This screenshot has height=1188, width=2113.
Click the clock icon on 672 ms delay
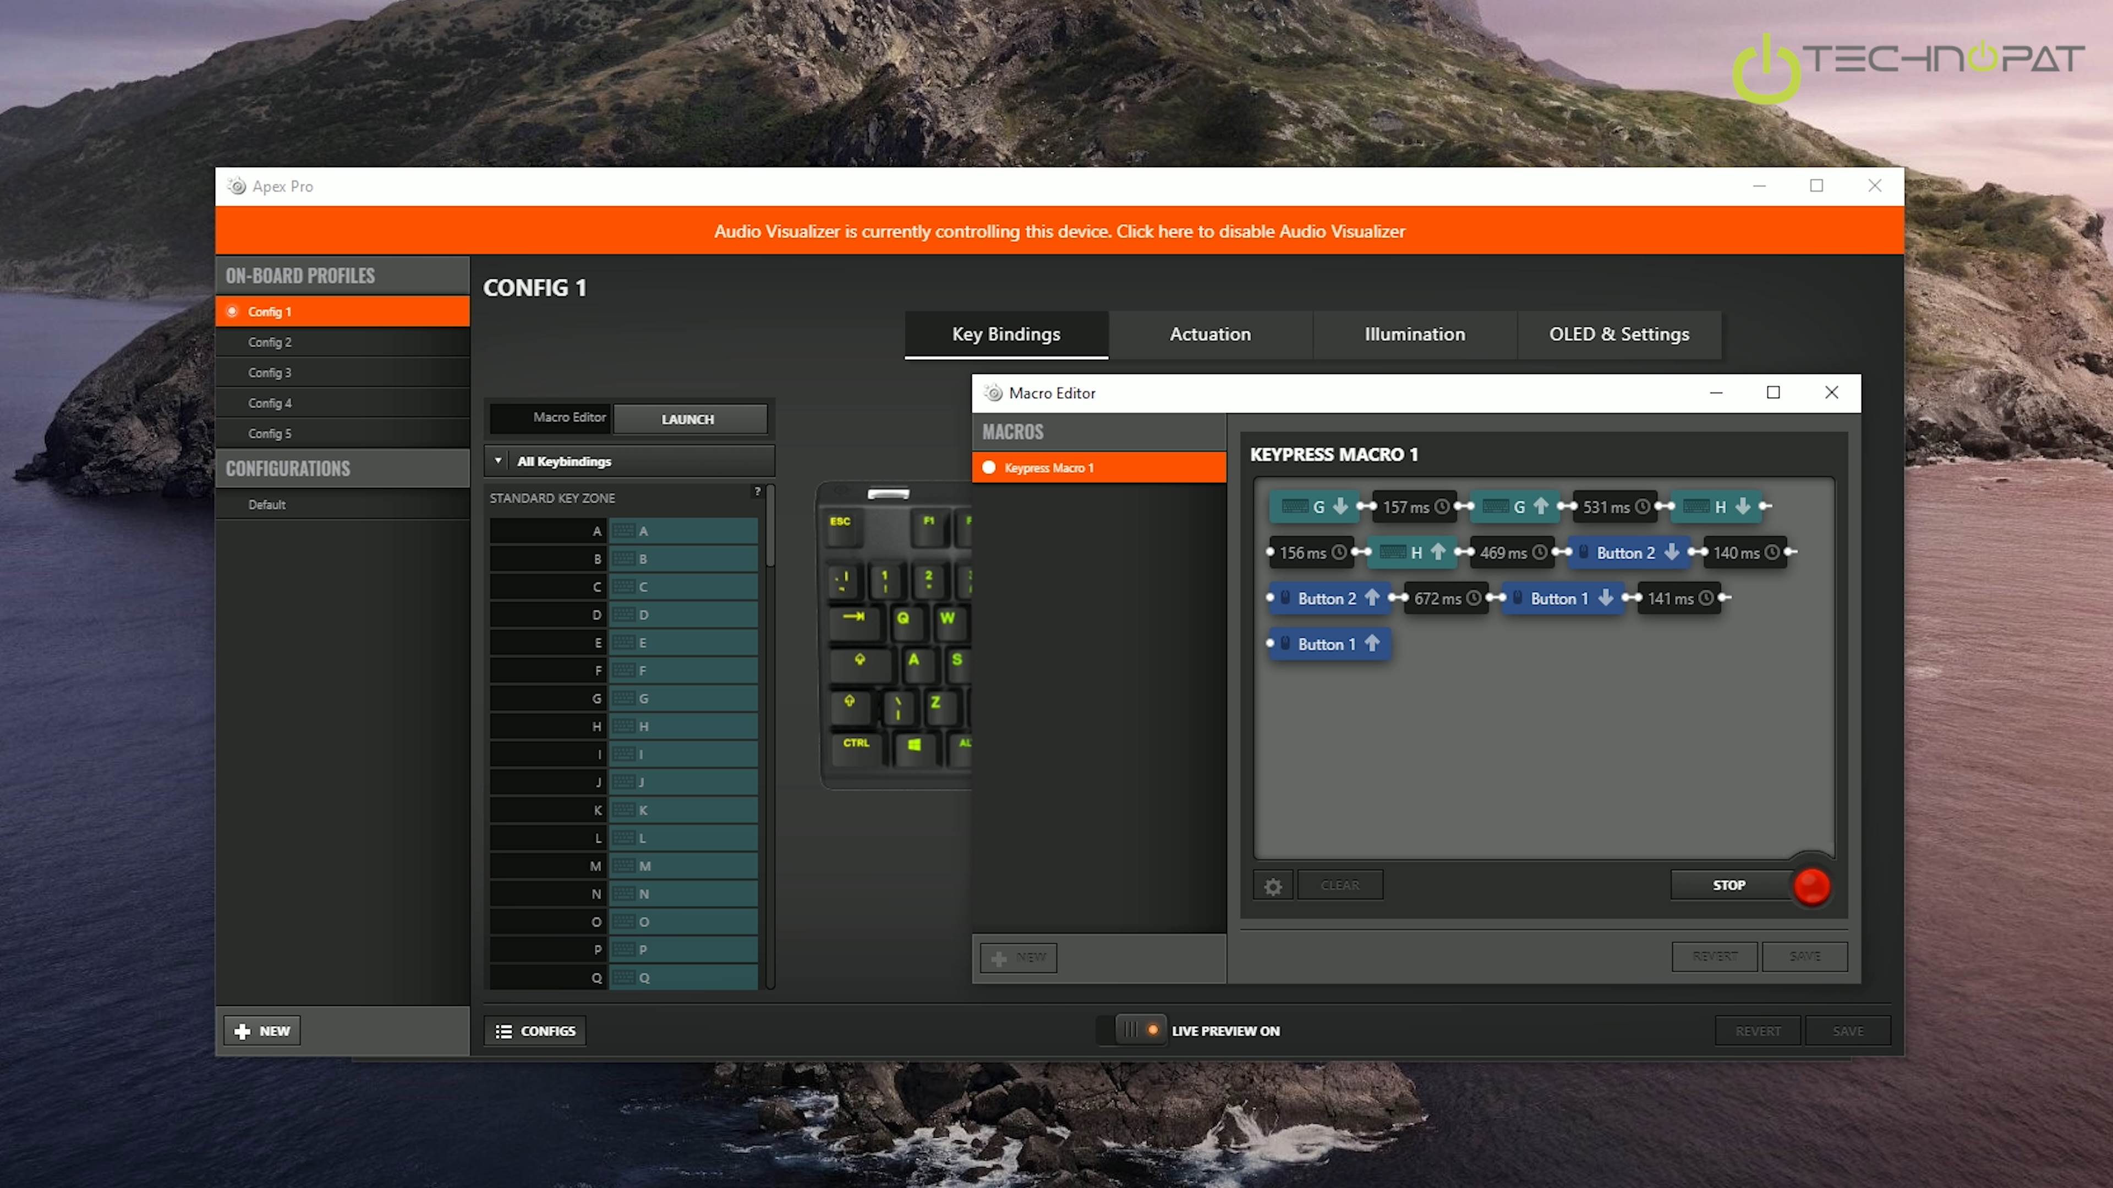coord(1473,598)
